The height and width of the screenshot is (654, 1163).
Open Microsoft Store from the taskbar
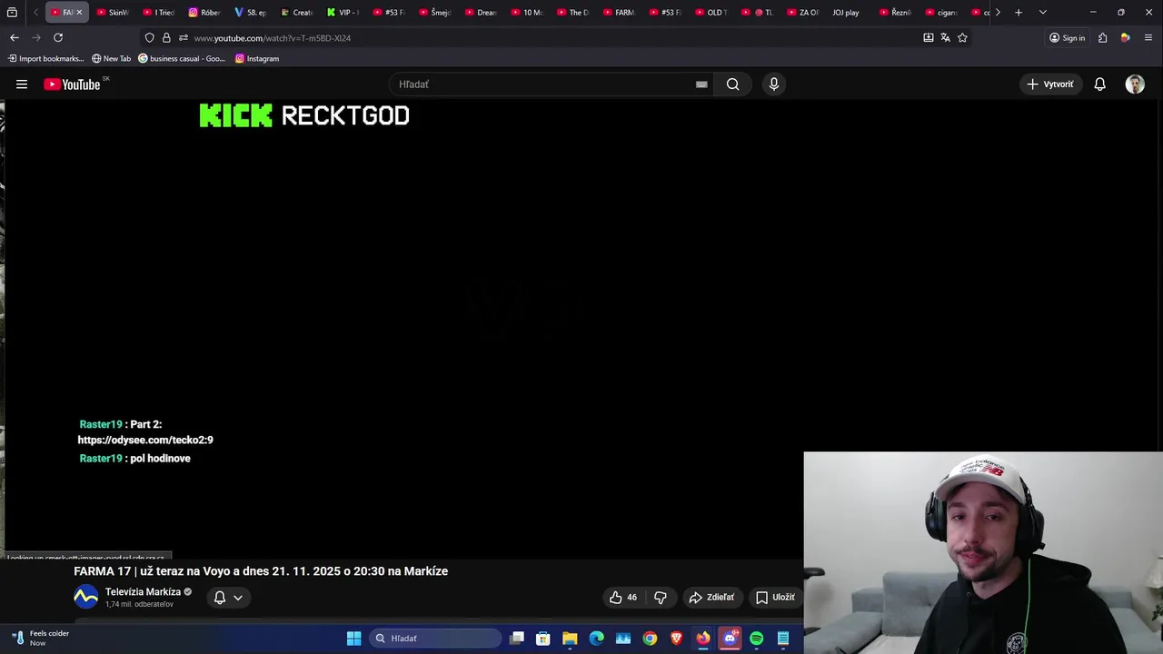(543, 639)
